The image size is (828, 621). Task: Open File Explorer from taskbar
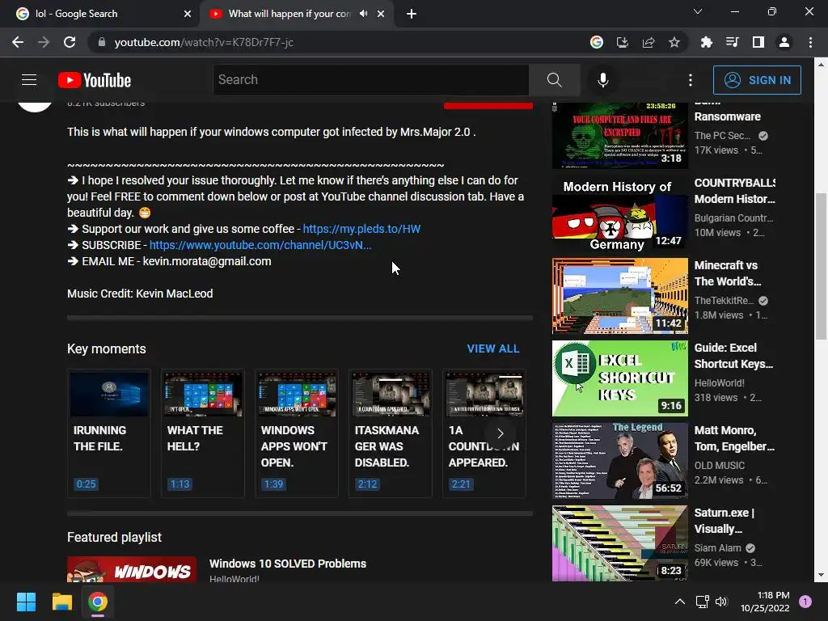tap(61, 602)
